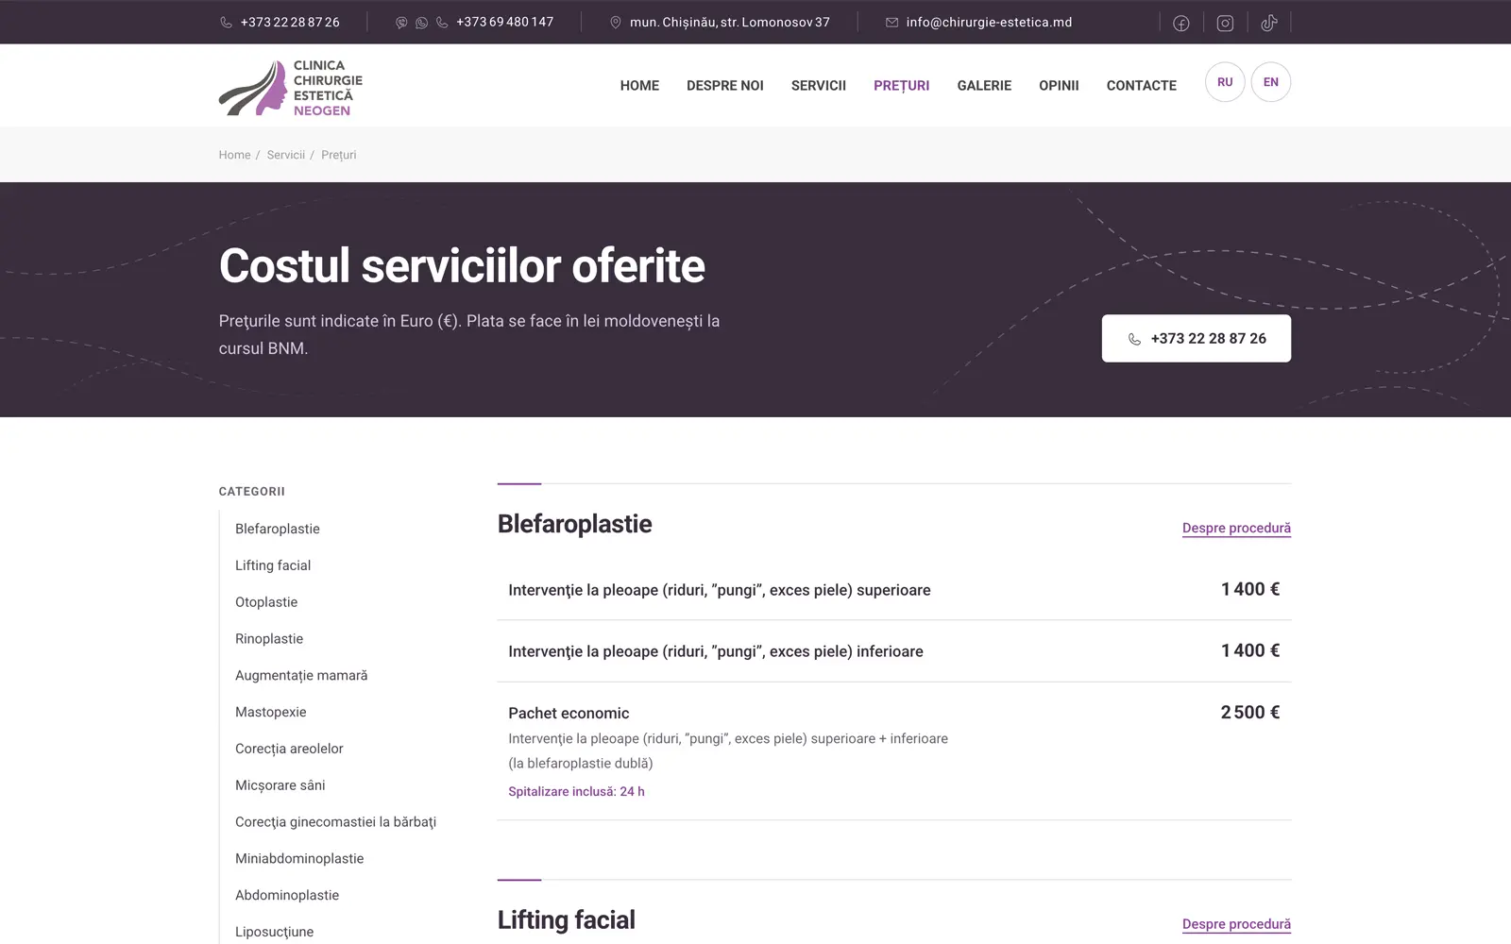Open the OPINII page
Viewport: 1511px width, 944px height.
pos(1059,86)
